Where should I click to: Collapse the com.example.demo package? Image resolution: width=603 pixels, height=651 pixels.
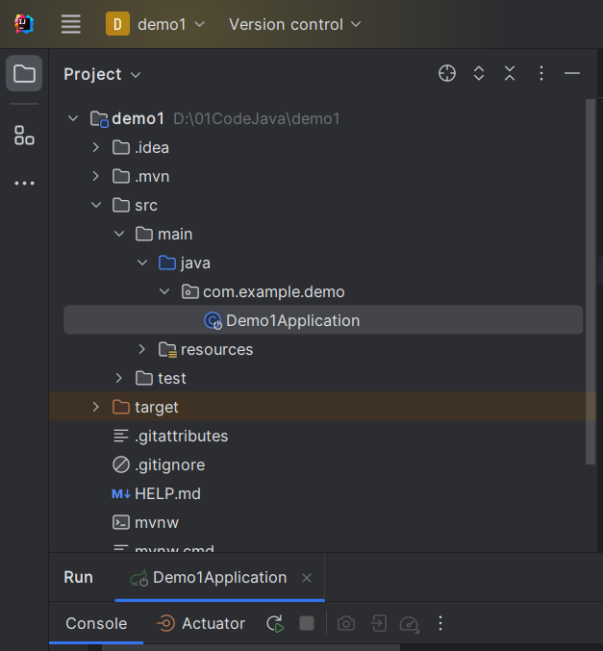pos(164,292)
